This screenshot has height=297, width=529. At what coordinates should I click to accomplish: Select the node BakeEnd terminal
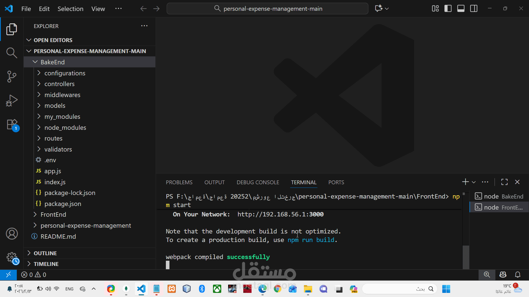pos(499,196)
